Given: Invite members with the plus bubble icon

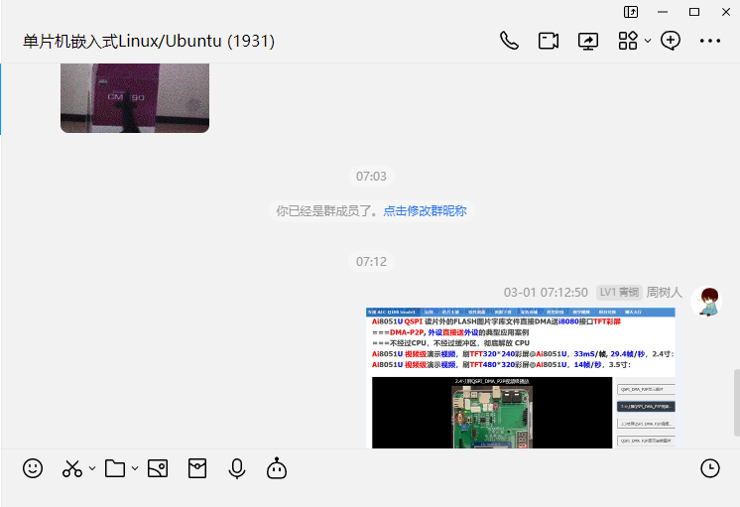Looking at the screenshot, I should [671, 41].
